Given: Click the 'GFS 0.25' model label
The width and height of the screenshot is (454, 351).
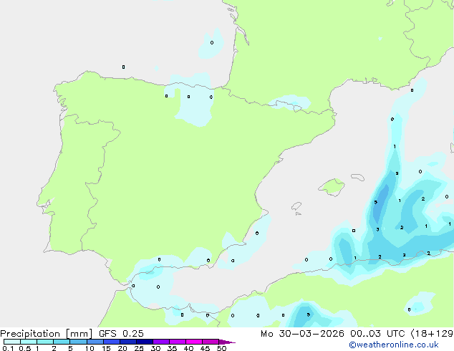Looking at the screenshot, I should pos(121,334).
